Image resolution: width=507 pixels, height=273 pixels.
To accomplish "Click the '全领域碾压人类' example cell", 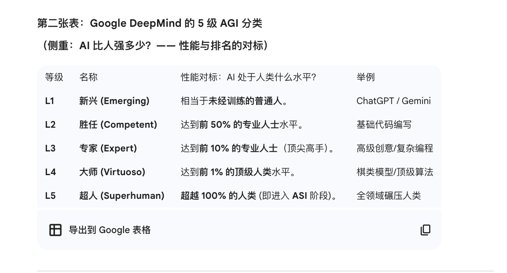I will pyautogui.click(x=389, y=196).
